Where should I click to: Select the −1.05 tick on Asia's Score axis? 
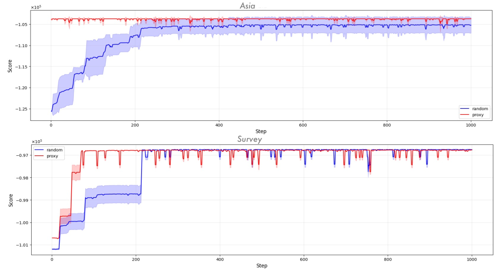[x=22, y=24]
